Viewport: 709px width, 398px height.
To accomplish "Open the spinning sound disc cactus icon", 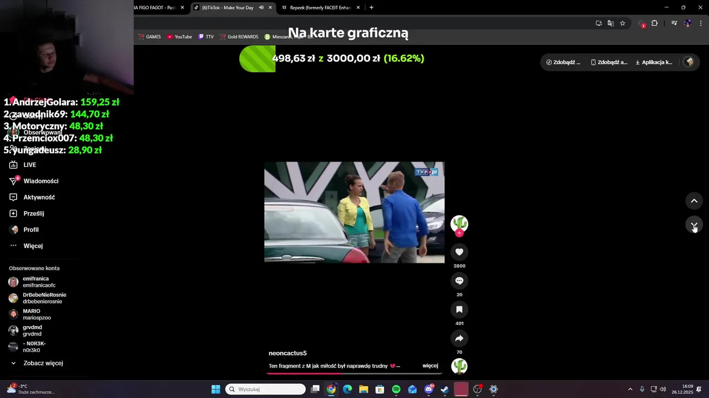I will click(459, 366).
